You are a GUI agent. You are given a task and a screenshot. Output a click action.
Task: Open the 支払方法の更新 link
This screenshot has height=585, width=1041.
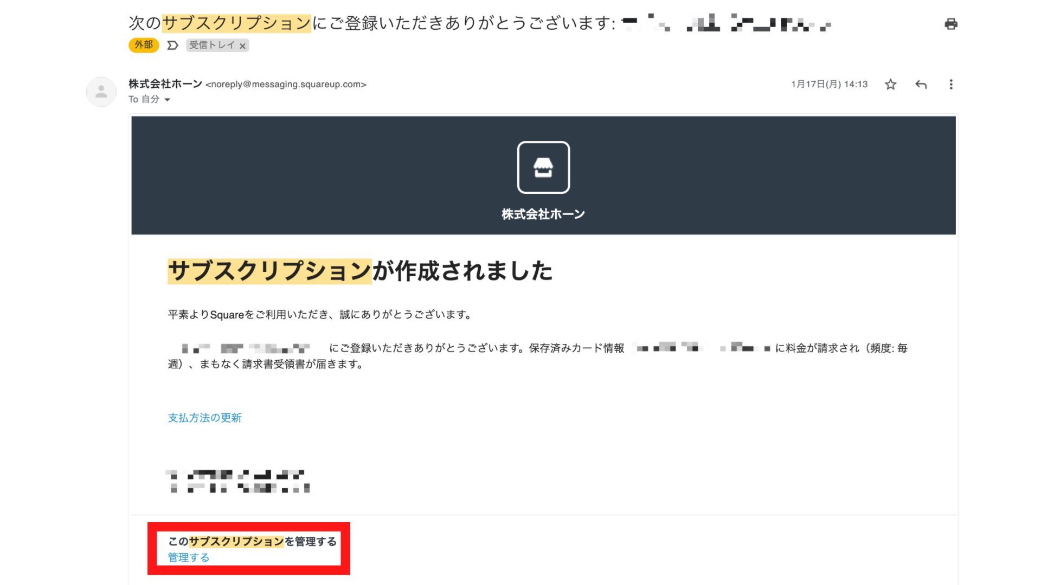(x=204, y=418)
